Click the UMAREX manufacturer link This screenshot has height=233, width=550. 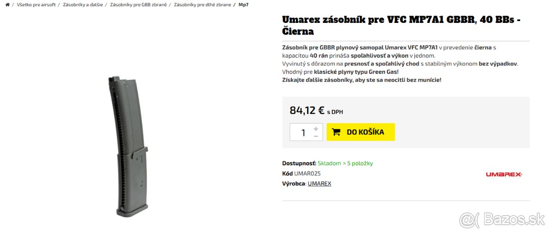(x=319, y=184)
